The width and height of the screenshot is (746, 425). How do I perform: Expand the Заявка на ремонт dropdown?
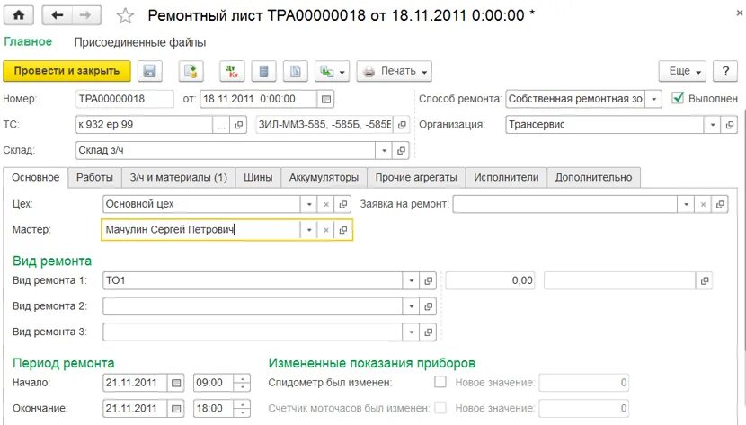coord(686,205)
